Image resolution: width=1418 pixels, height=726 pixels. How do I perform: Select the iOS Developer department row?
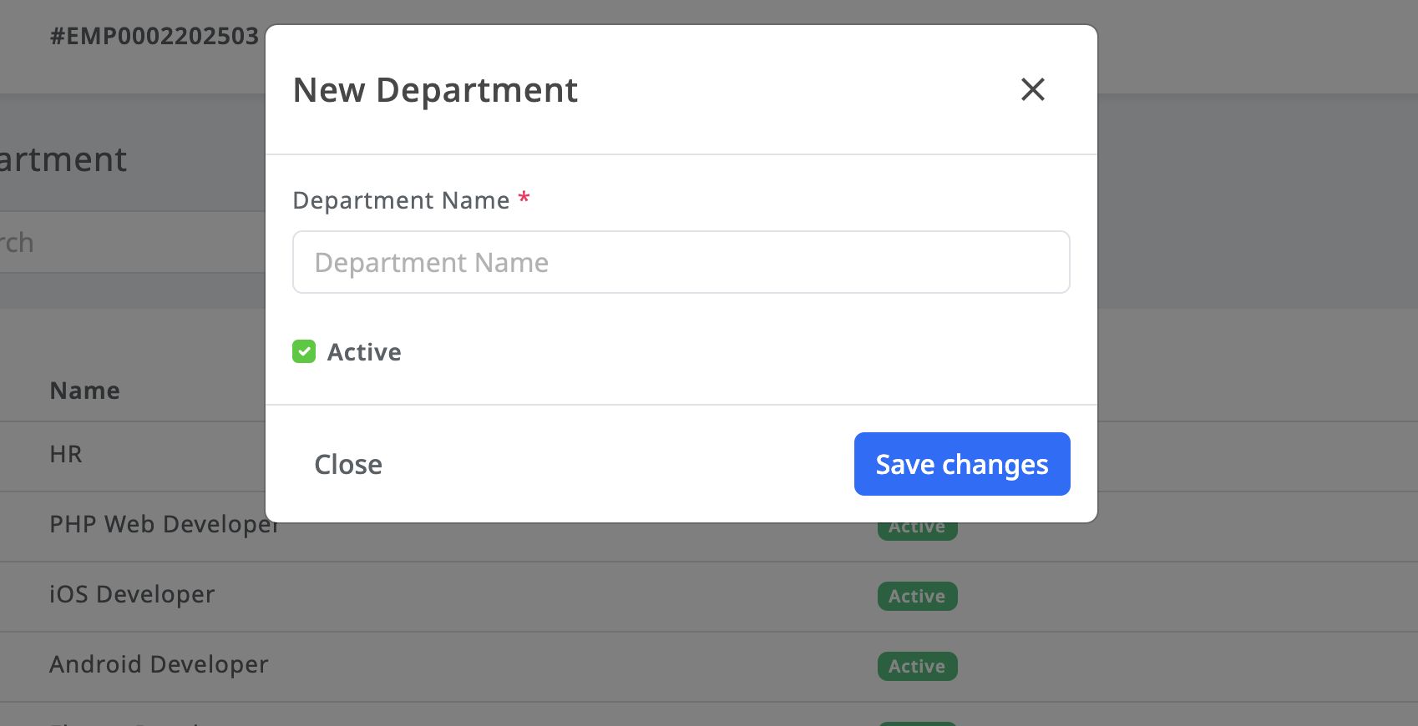(132, 594)
